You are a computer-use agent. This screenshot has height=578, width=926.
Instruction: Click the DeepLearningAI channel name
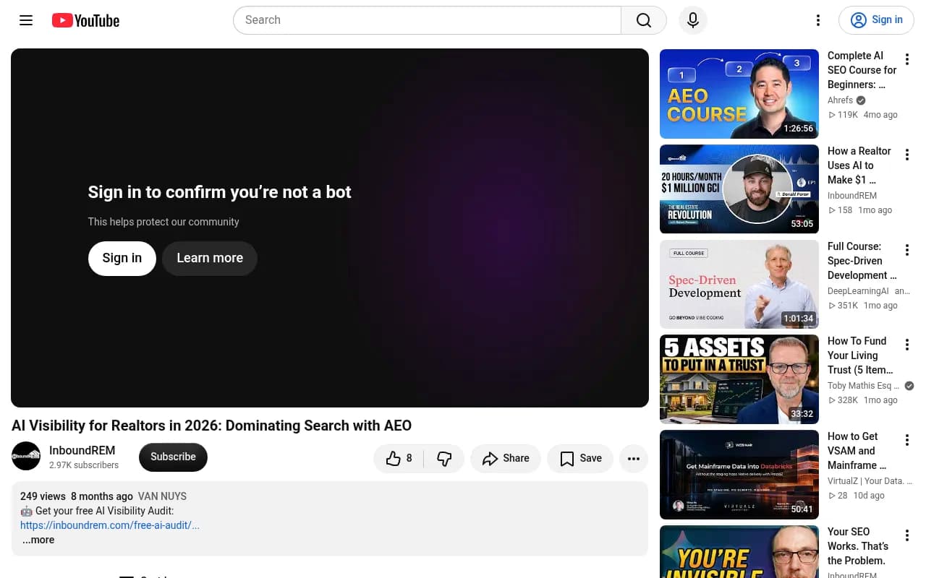pos(858,291)
